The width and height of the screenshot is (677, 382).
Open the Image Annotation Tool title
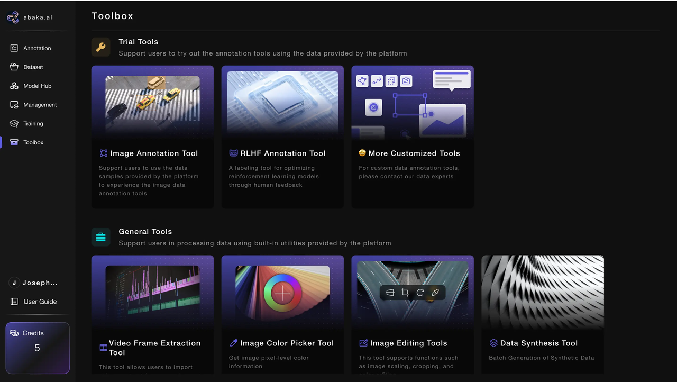153,153
